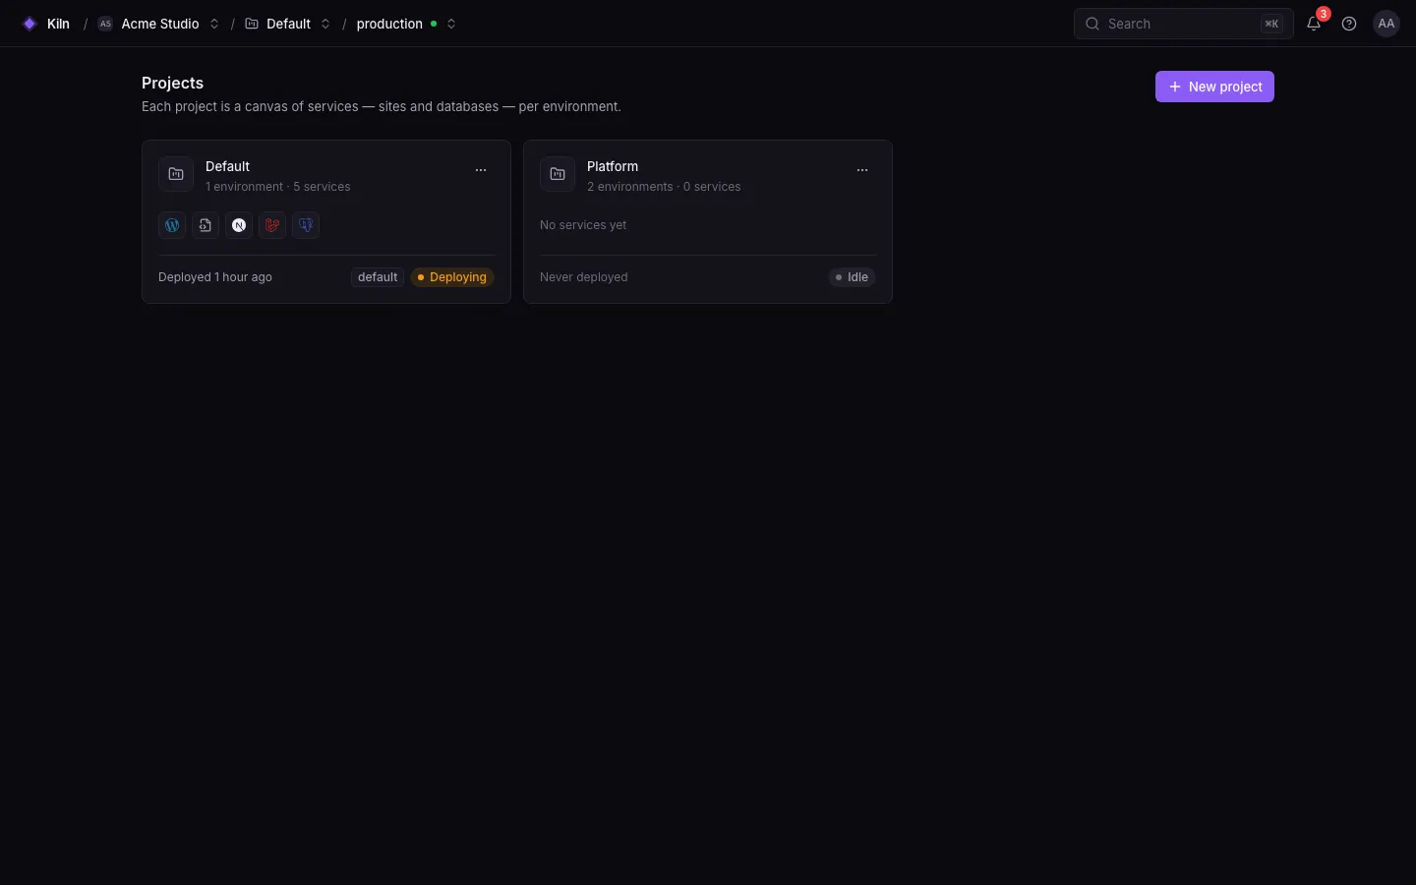Click the Kiln brand name
This screenshot has width=1416, height=885.
pos(58,24)
